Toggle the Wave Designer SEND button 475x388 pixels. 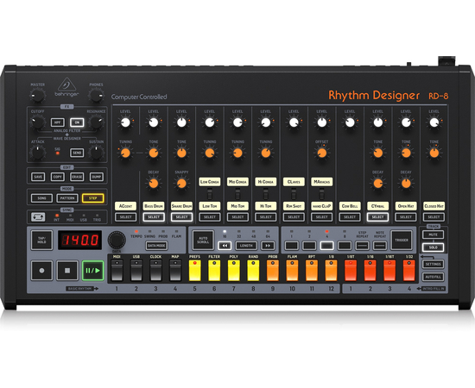(x=77, y=153)
